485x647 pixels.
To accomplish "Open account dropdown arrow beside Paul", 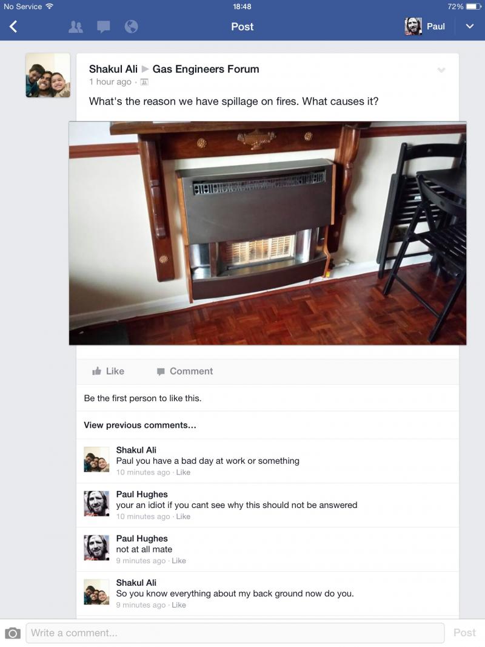I will [x=469, y=27].
